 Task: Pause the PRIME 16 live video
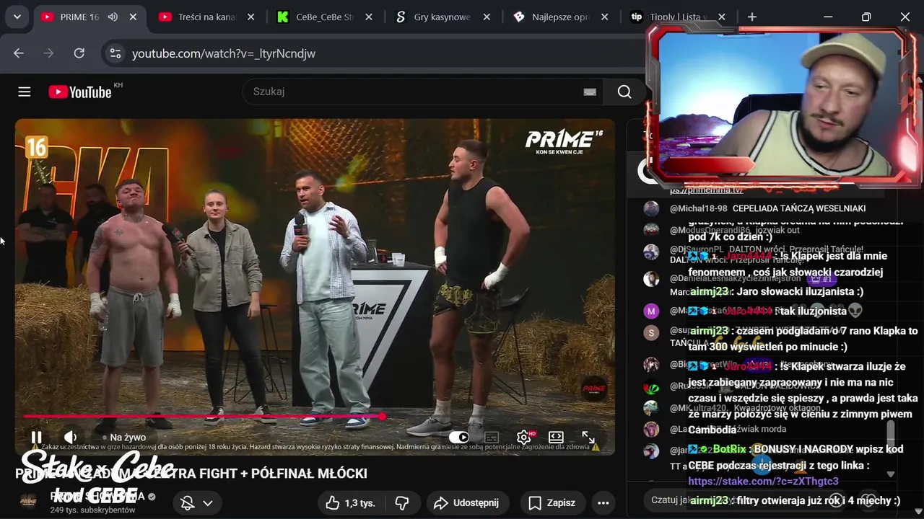(x=36, y=437)
